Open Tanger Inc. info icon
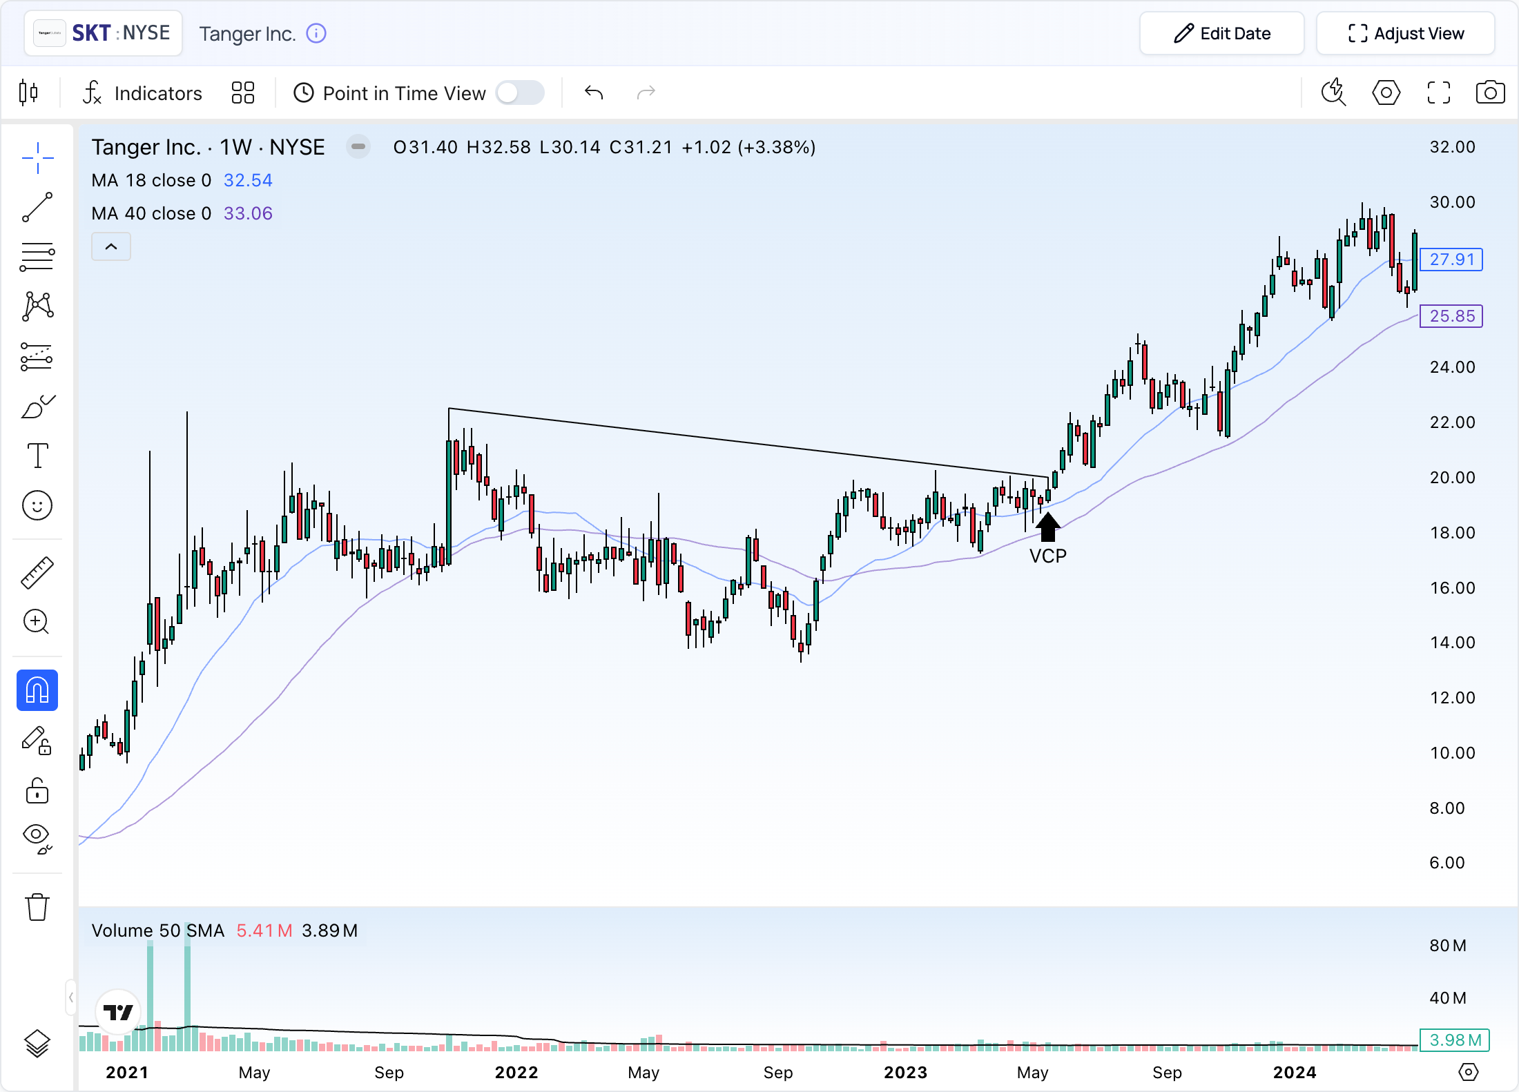Screen dimensions: 1519x1092 coord(316,33)
